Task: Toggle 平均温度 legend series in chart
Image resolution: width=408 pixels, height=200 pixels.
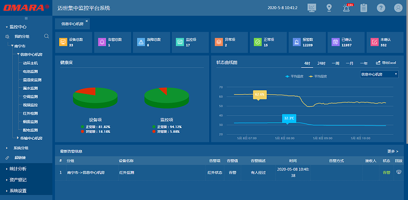Action: [x=295, y=77]
